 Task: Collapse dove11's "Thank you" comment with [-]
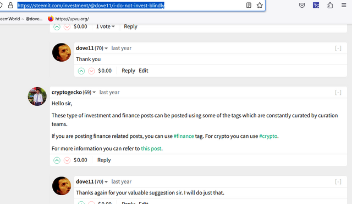338,48
